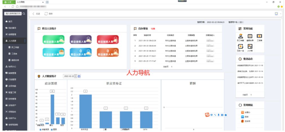
Task: Open 出纳平台 in the sidebar
Action: tap(11, 118)
